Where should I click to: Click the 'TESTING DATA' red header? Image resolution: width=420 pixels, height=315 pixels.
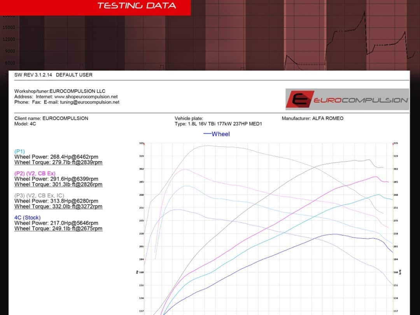pos(136,5)
